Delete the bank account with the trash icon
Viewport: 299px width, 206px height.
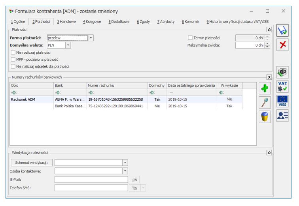tap(265, 117)
